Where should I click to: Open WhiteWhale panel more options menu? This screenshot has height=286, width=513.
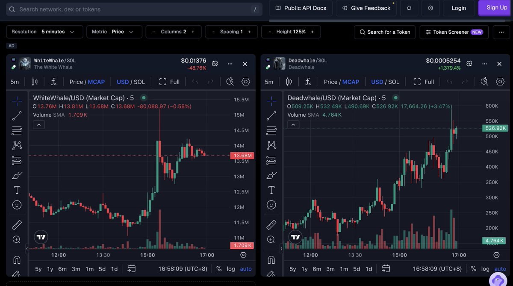(x=230, y=64)
